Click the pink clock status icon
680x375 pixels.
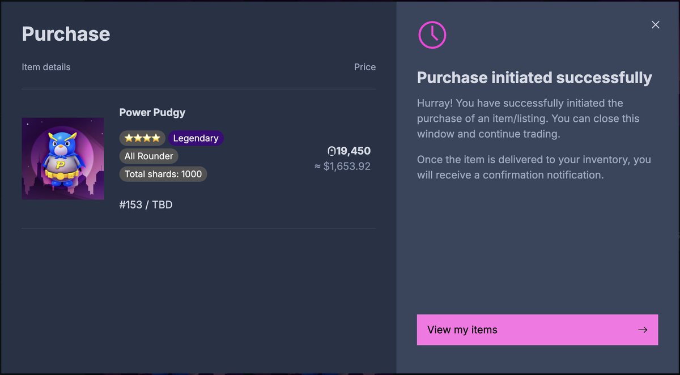(432, 35)
